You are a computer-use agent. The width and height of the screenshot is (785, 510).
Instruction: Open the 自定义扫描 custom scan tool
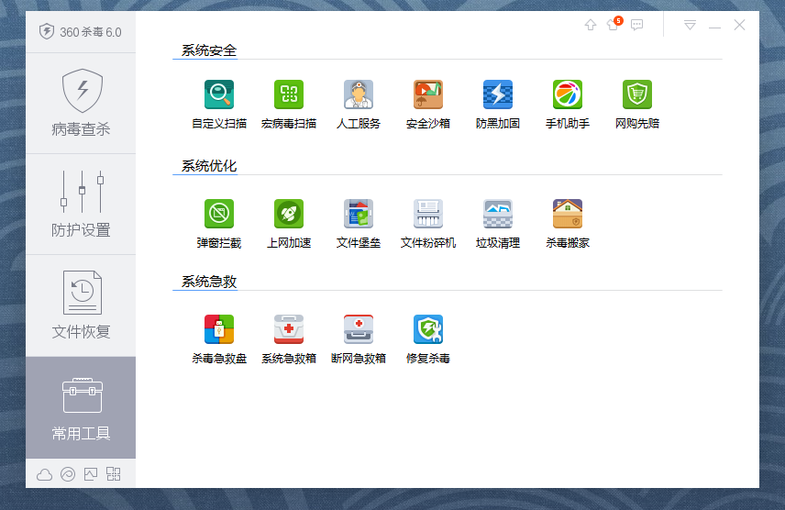[x=219, y=105]
